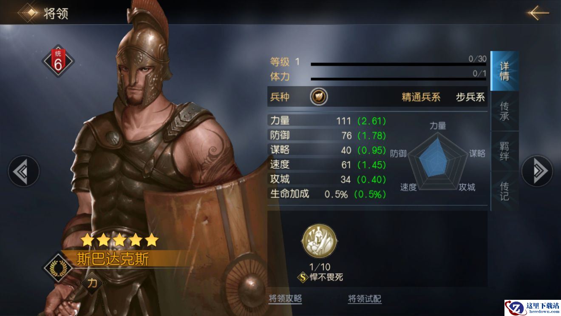Show the previous general with left arrow
The width and height of the screenshot is (561, 316).
point(23,171)
